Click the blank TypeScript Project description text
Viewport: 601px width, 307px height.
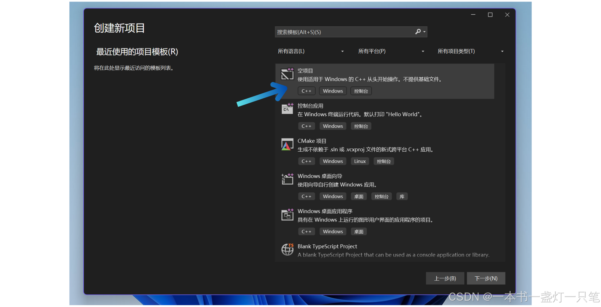(393, 255)
